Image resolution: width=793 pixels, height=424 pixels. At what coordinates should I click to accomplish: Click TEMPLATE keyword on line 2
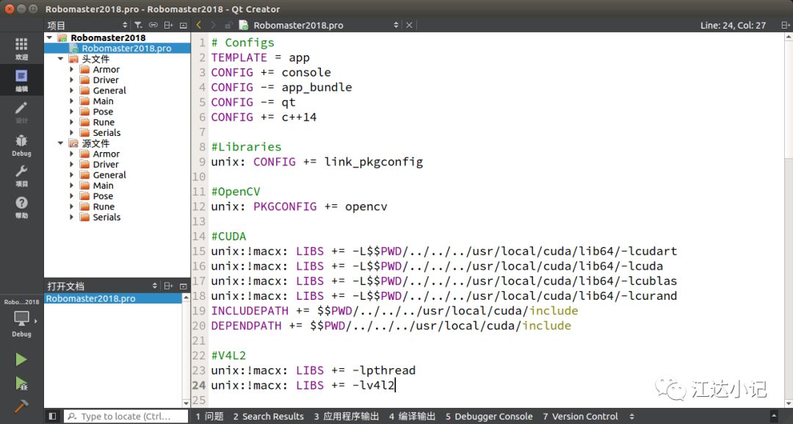239,57
